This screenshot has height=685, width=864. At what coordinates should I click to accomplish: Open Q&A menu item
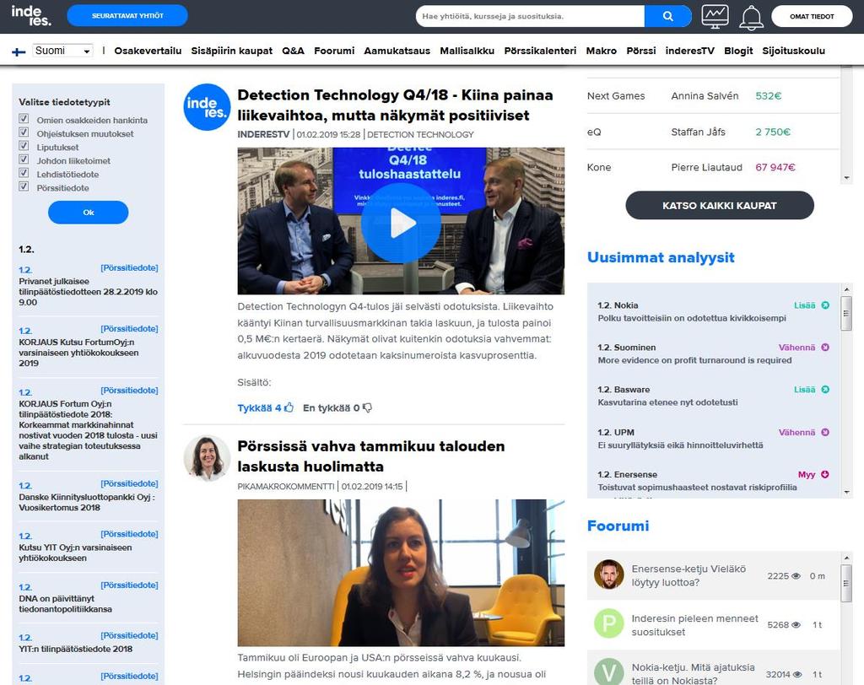point(293,51)
